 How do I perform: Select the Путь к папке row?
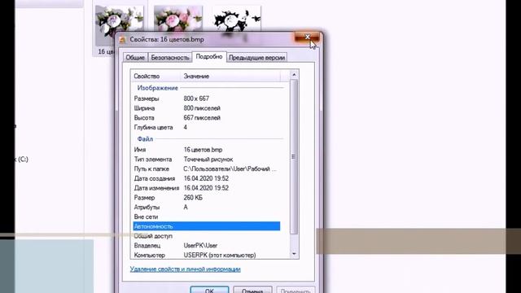tap(206, 168)
